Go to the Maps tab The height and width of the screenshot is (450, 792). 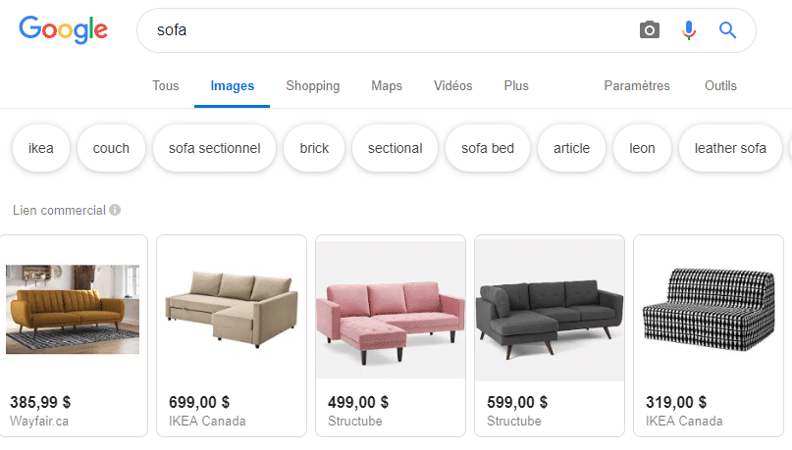pos(387,86)
